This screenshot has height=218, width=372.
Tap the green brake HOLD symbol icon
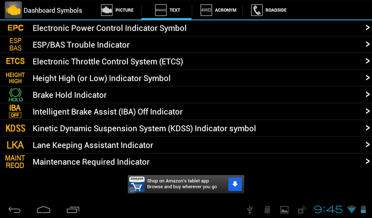(x=16, y=95)
